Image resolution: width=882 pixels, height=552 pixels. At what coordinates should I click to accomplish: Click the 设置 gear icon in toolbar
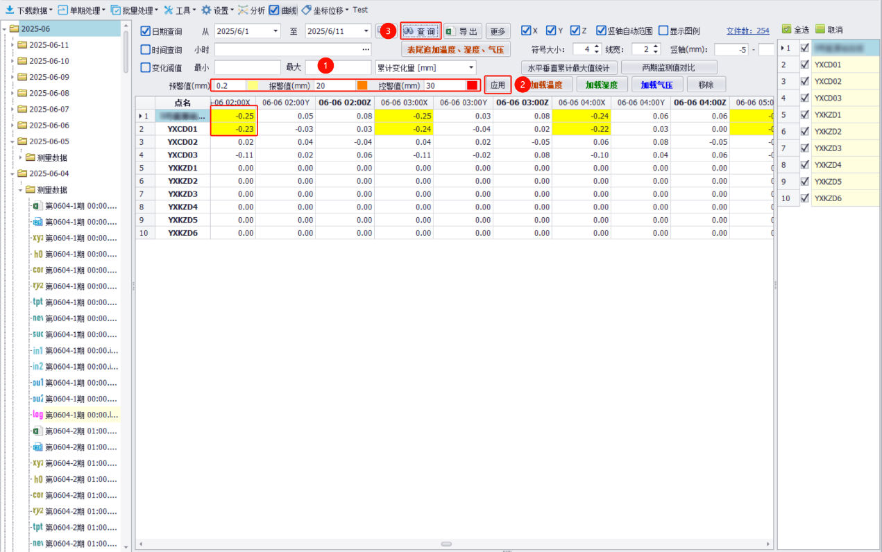pos(206,10)
